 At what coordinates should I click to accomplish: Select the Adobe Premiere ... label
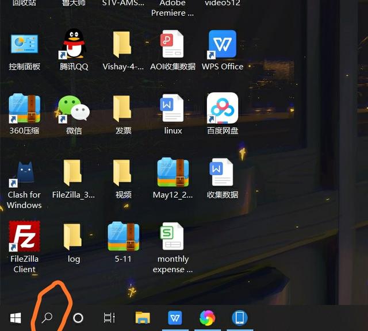click(172, 8)
